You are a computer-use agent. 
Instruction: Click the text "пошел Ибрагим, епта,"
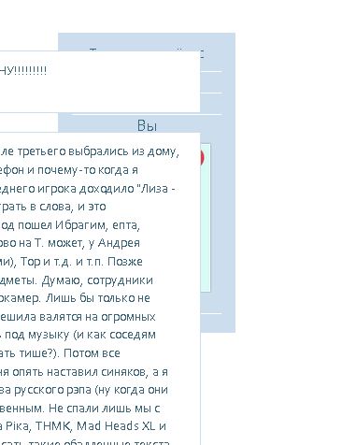pyautogui.click(x=78, y=225)
